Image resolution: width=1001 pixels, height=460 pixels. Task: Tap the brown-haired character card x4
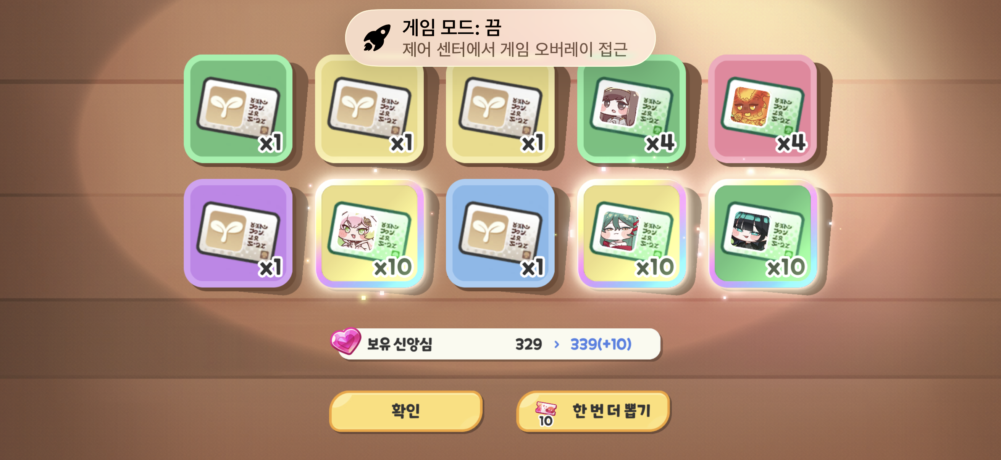pyautogui.click(x=631, y=109)
